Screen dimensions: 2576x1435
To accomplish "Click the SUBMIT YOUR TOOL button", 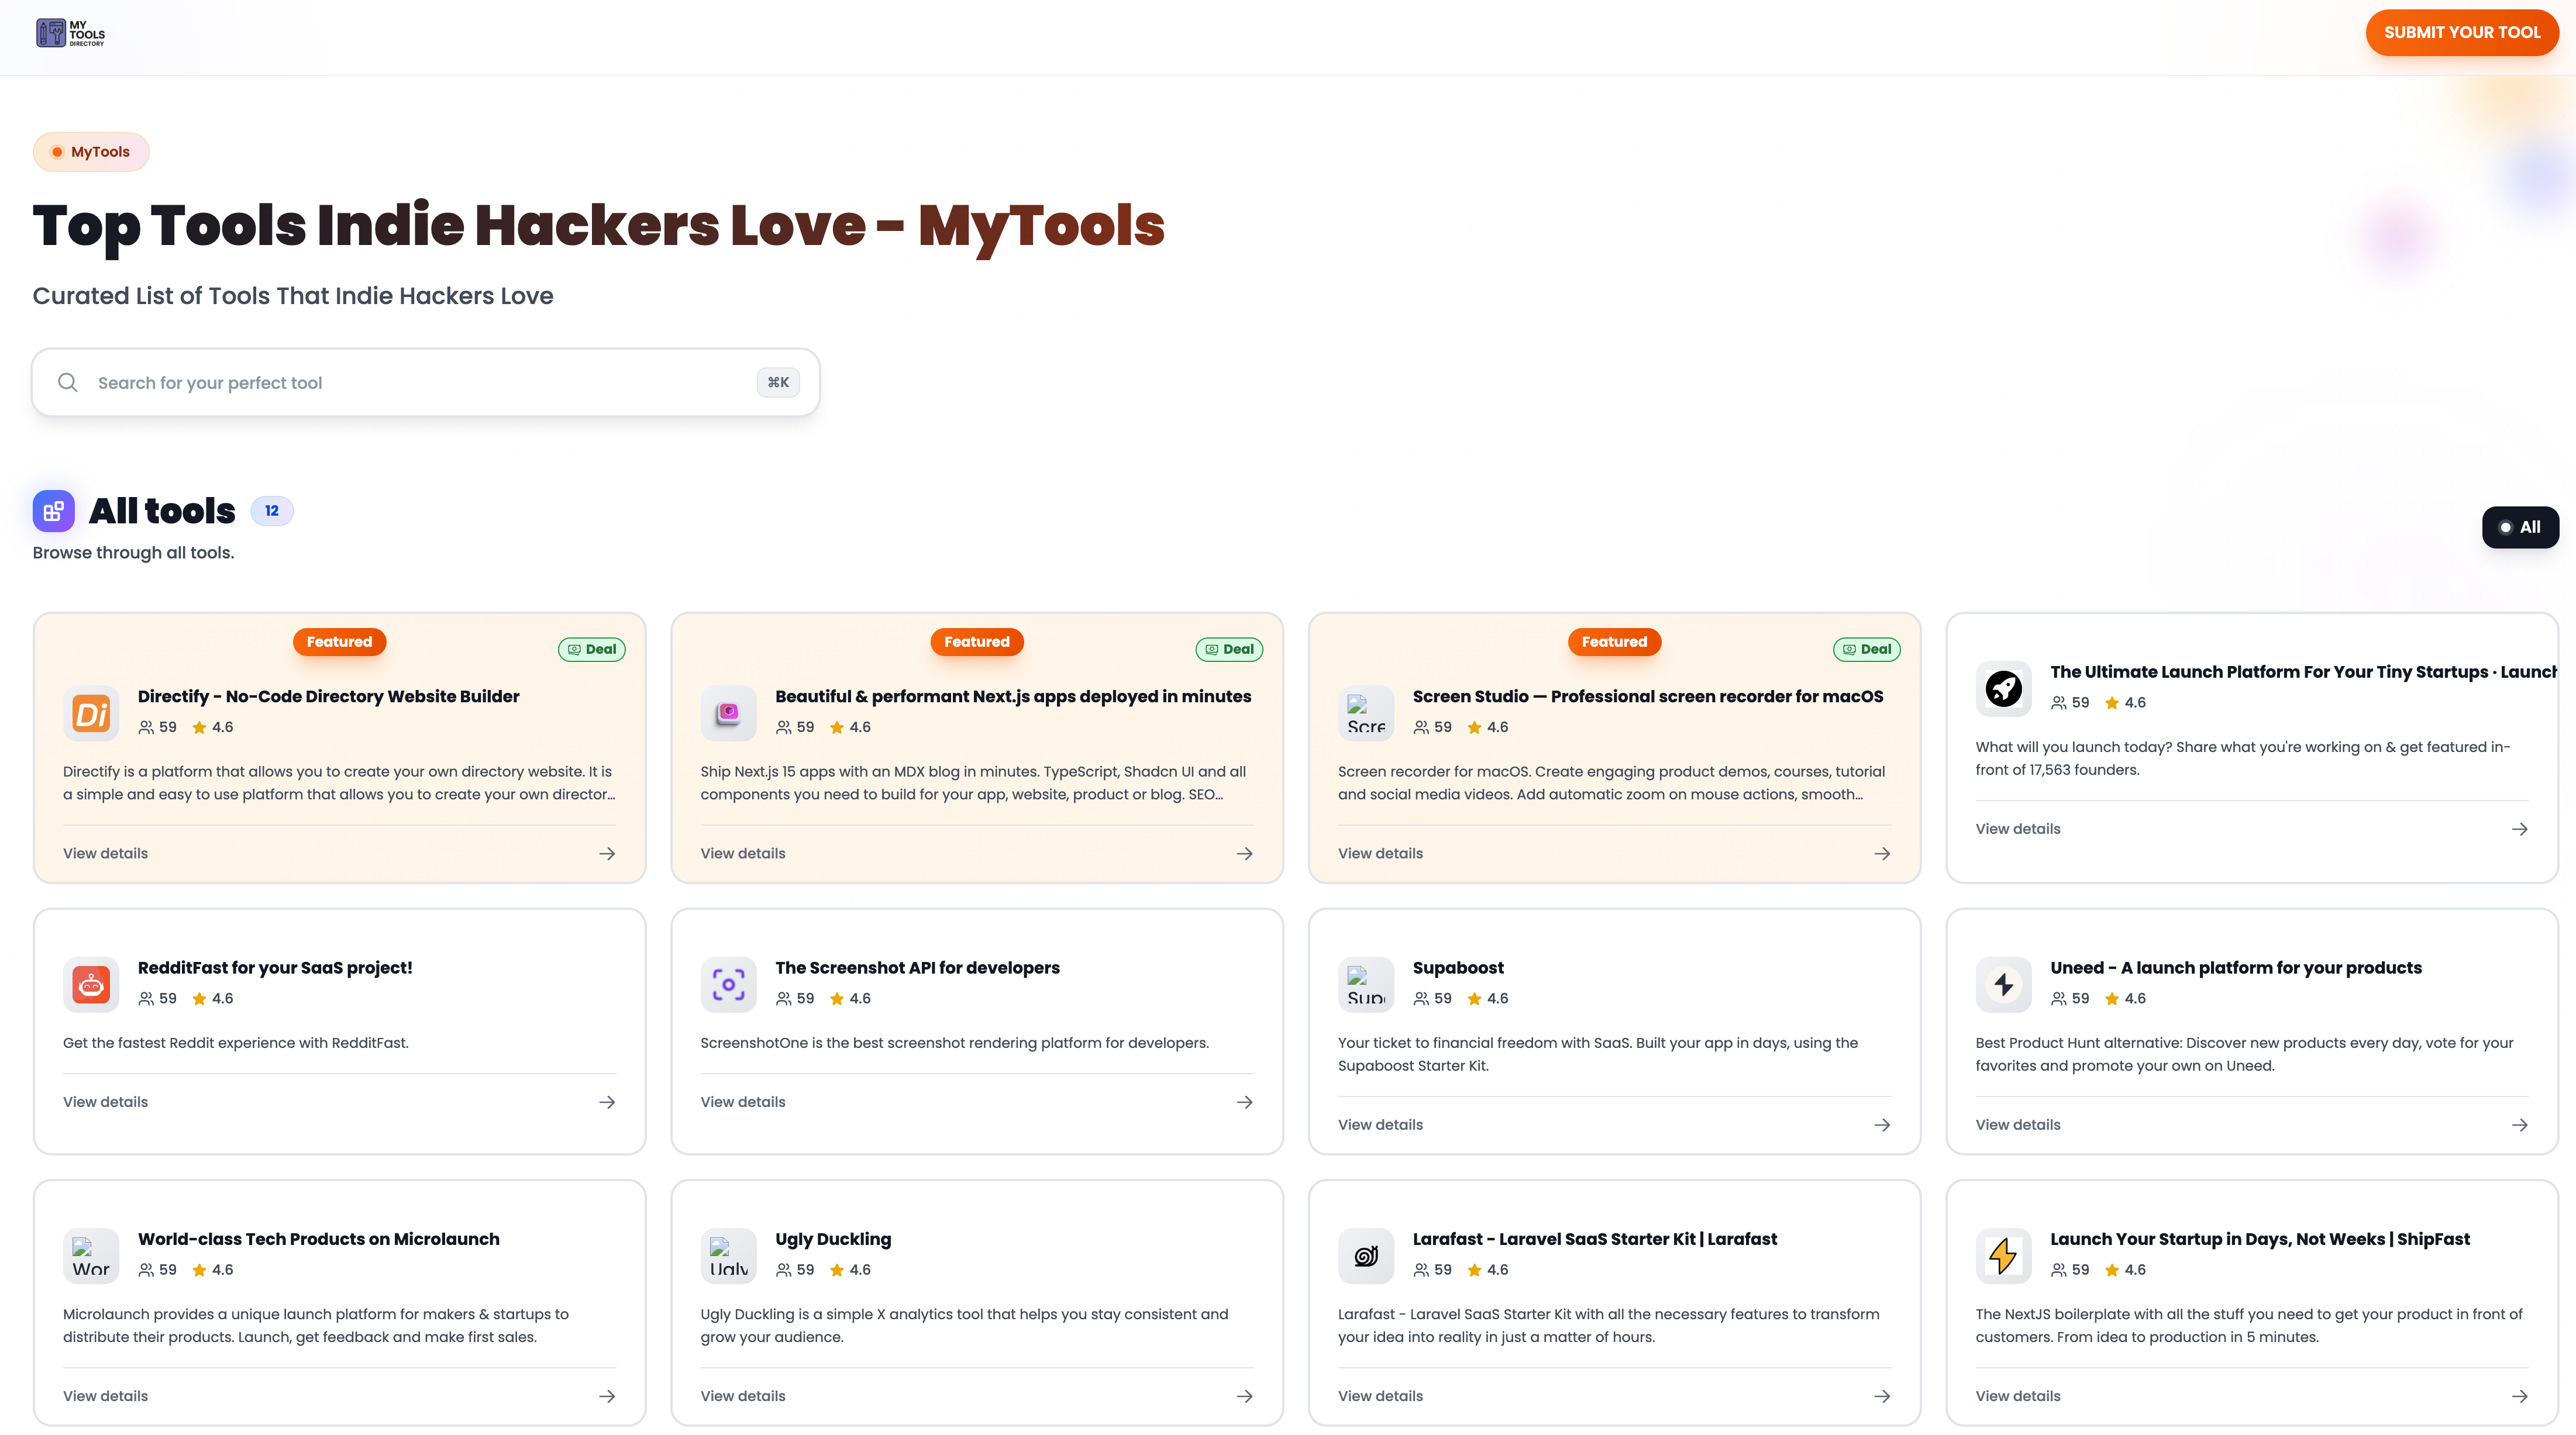I will [x=2462, y=32].
